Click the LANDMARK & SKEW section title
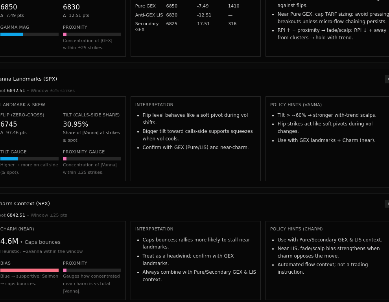The width and height of the screenshot is (389, 302). pyautogui.click(x=22, y=105)
